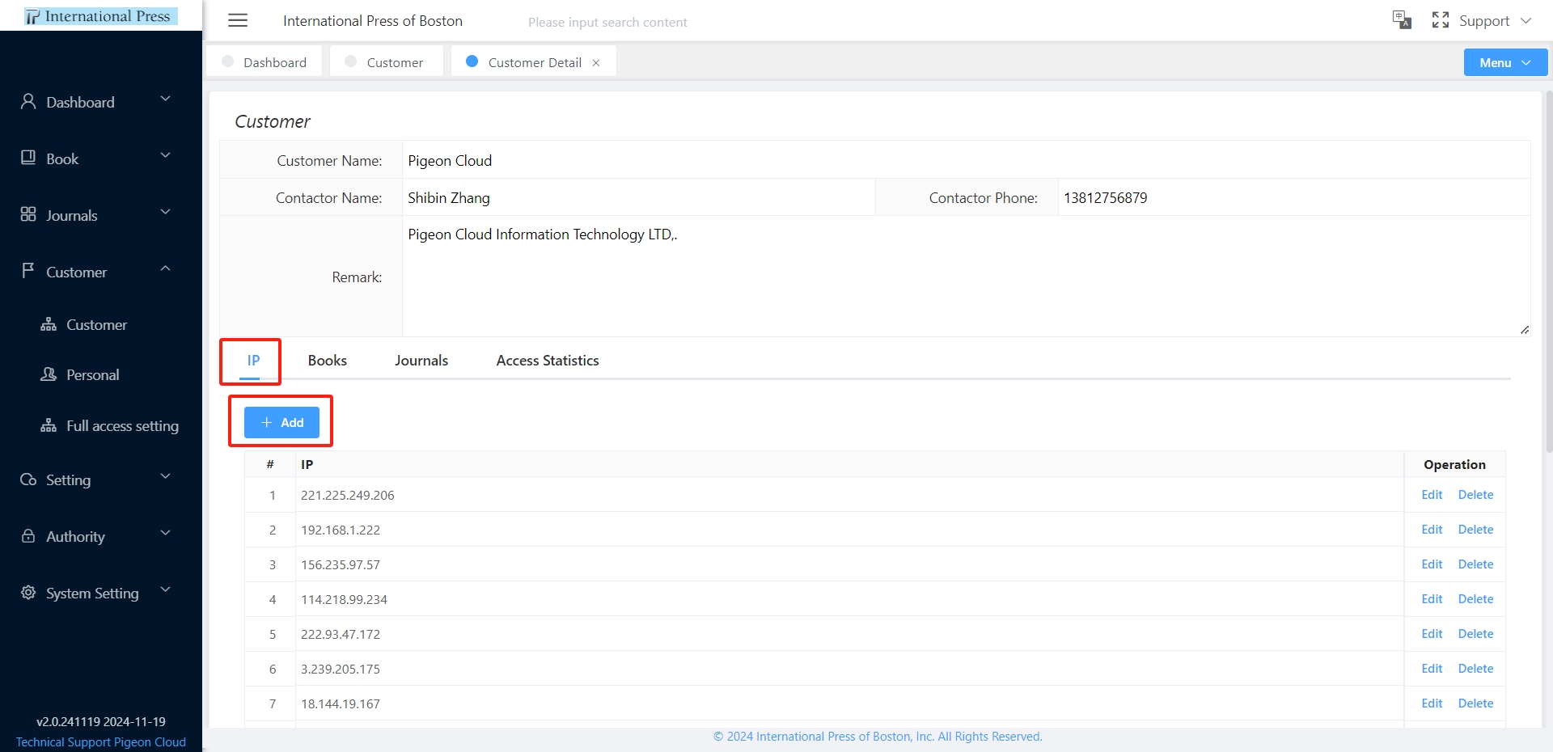Click the Customer Name field

pyautogui.click(x=966, y=160)
